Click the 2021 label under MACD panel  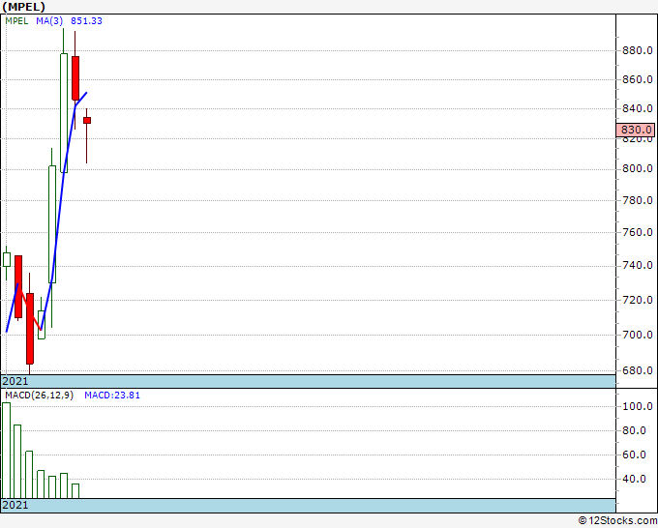pos(15,505)
